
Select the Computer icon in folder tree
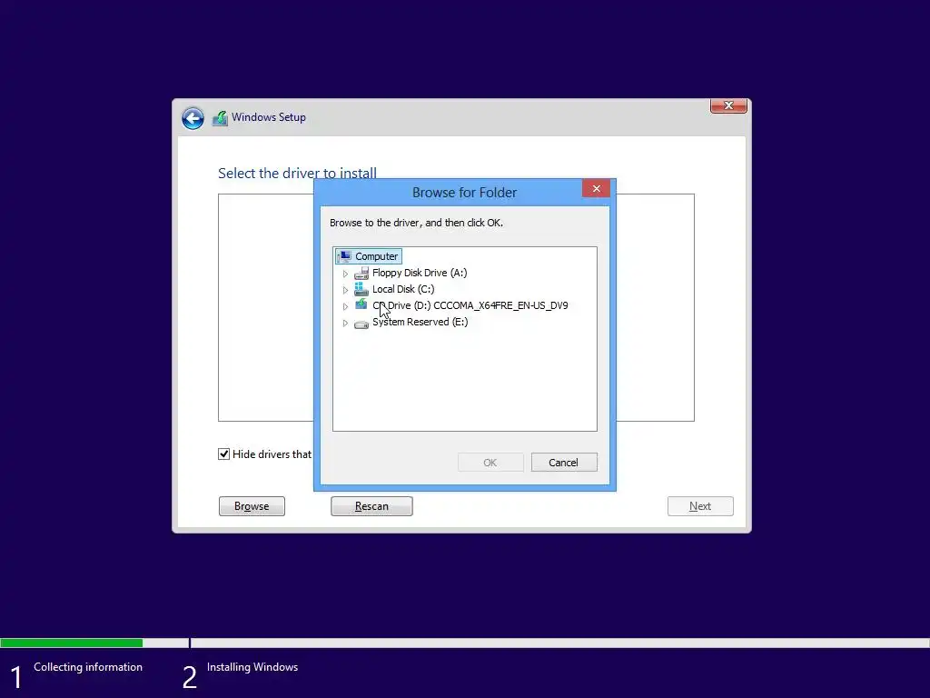(344, 256)
